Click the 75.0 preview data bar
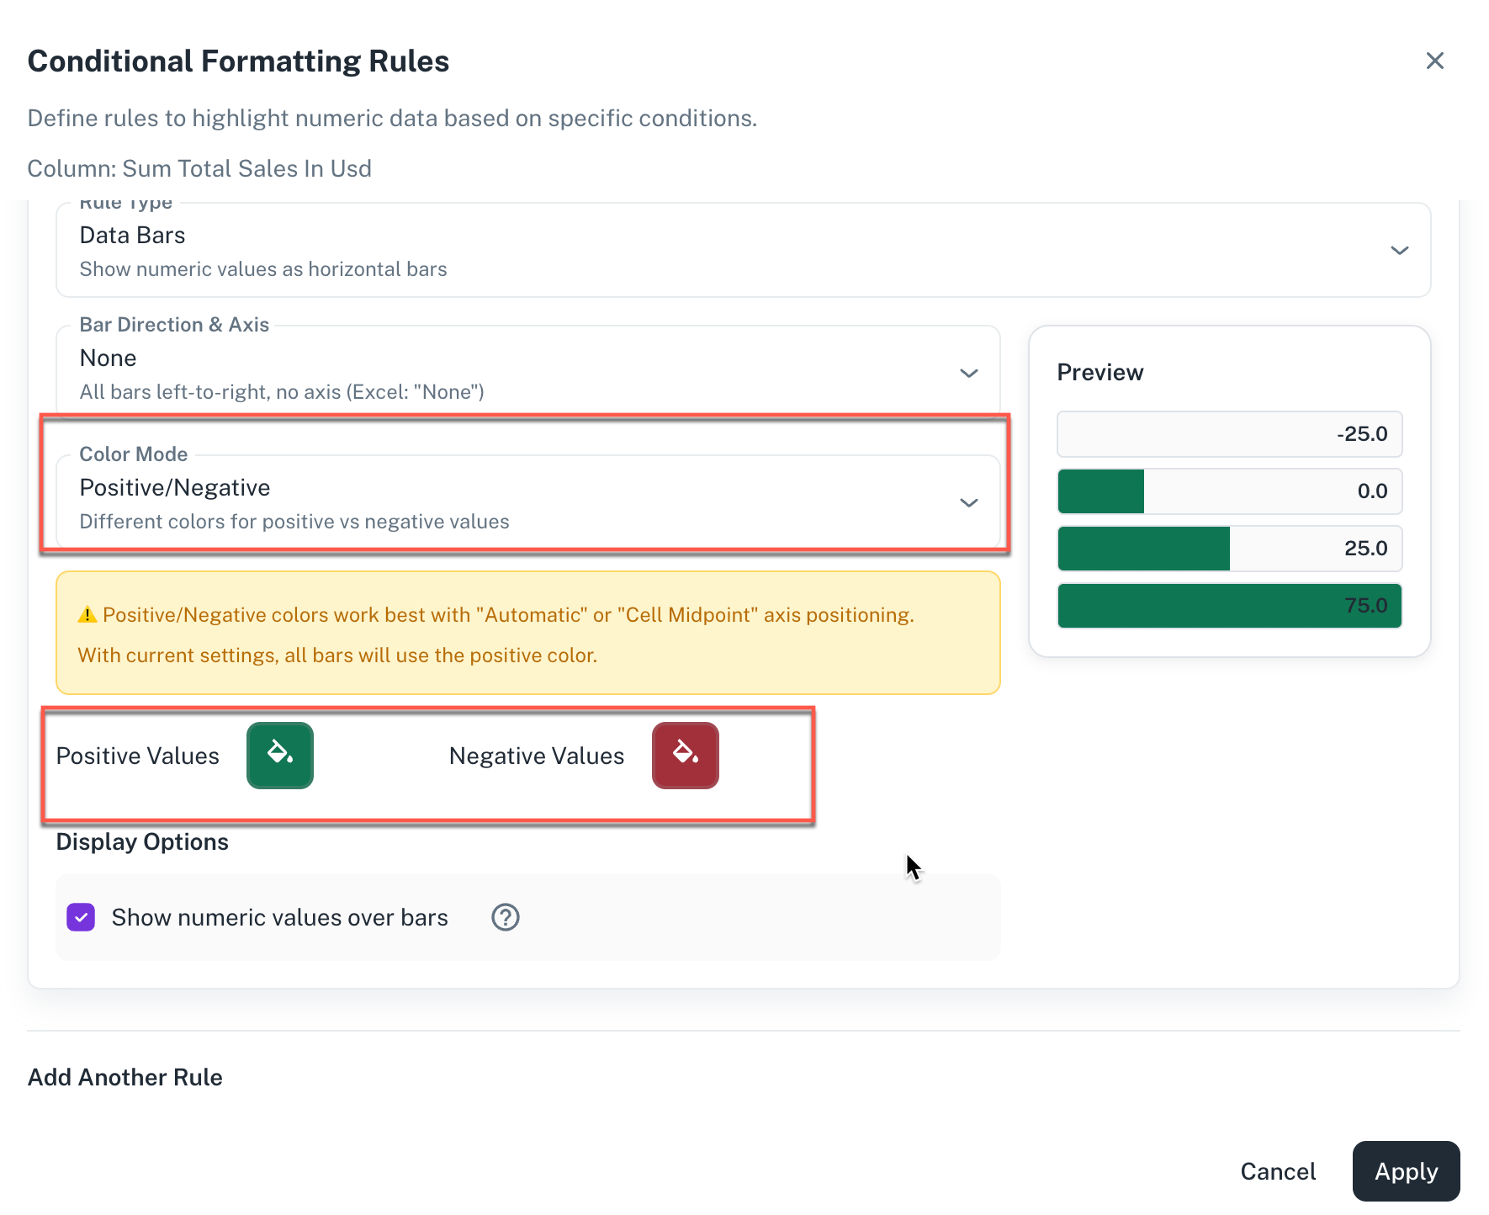Image resolution: width=1489 pixels, height=1215 pixels. point(1228,606)
